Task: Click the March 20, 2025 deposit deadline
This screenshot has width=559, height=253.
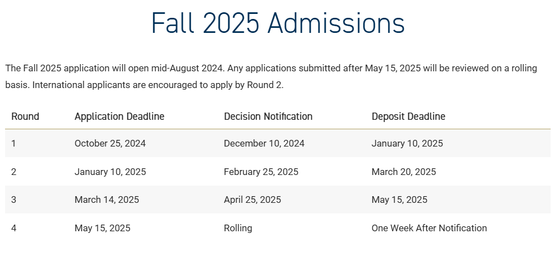Action: 404,172
